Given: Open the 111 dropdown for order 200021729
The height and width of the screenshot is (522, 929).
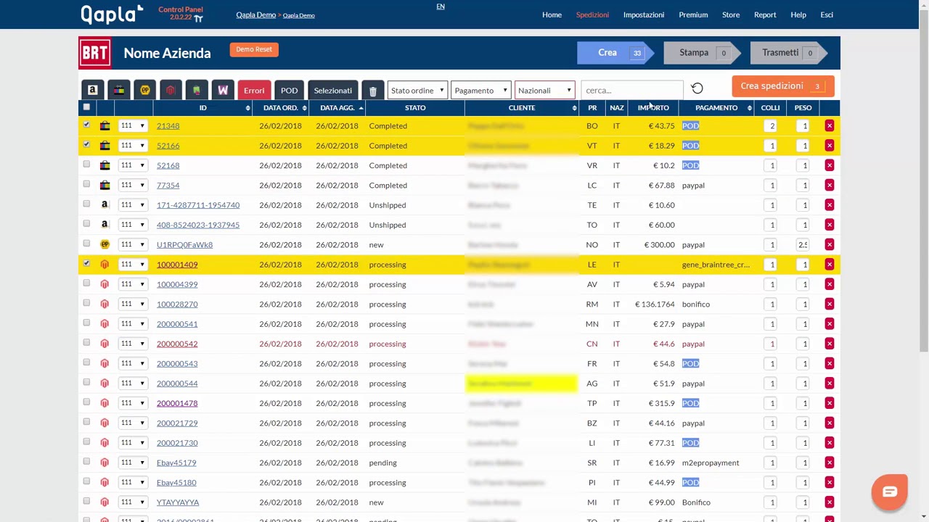Looking at the screenshot, I should coord(132,423).
